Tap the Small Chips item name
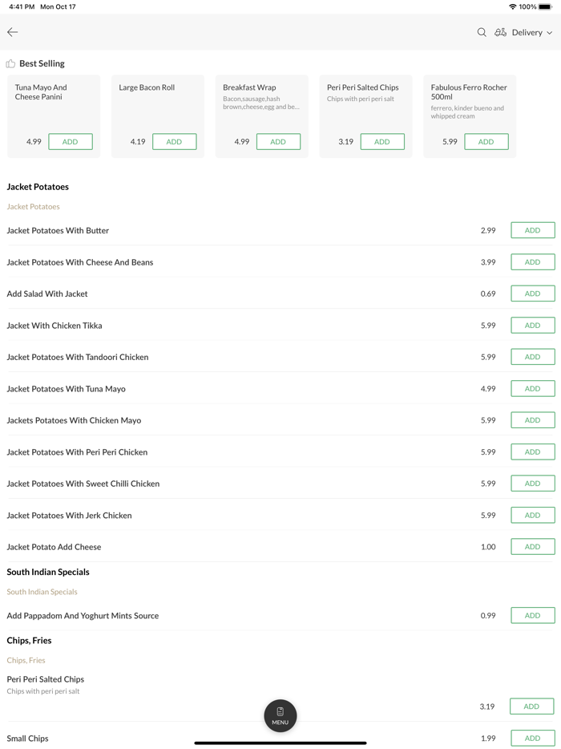The width and height of the screenshot is (561, 749). (28, 739)
